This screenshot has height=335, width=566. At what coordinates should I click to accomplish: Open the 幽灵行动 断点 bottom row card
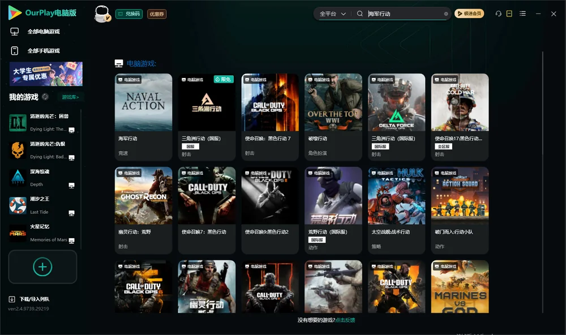[207, 287]
